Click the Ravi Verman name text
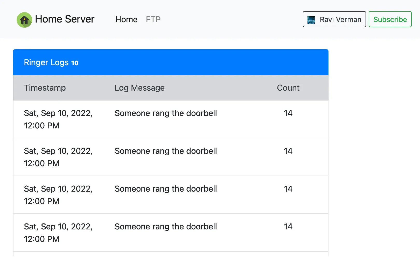 340,19
